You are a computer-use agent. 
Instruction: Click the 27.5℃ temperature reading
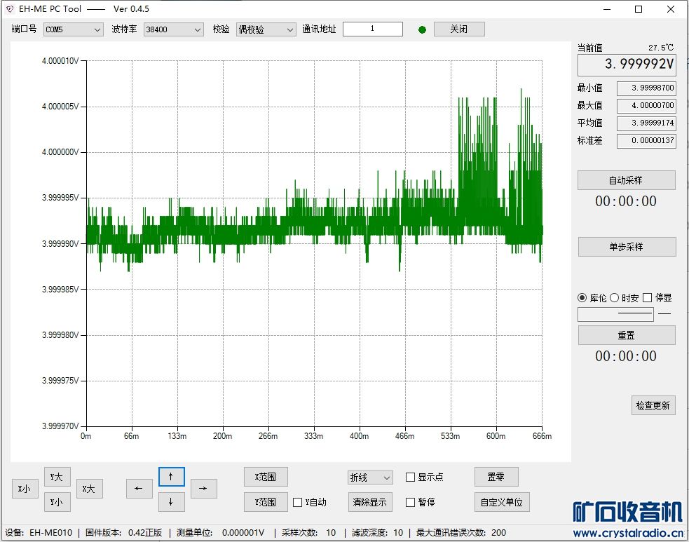pyautogui.click(x=661, y=48)
